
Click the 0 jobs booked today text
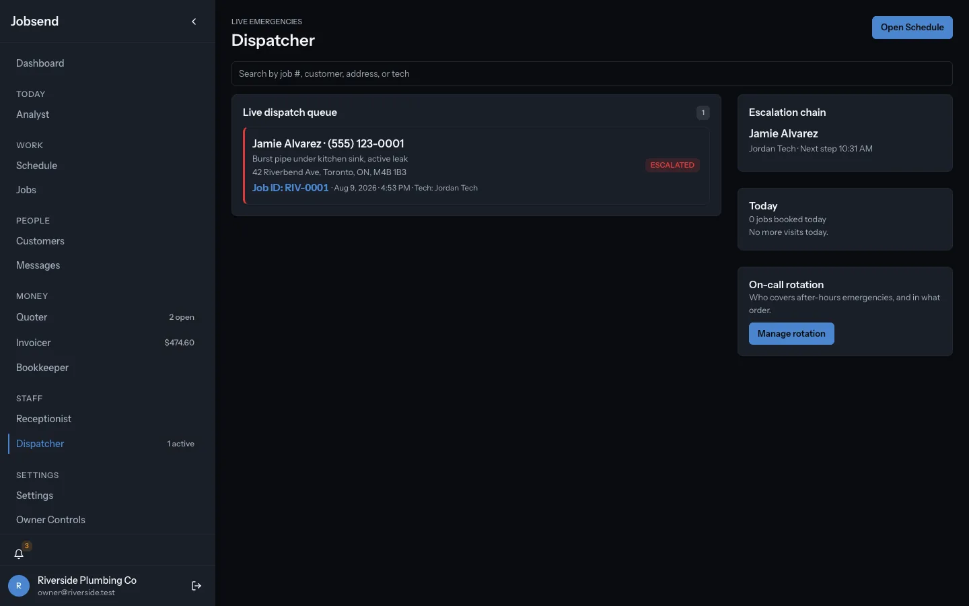[x=787, y=220]
